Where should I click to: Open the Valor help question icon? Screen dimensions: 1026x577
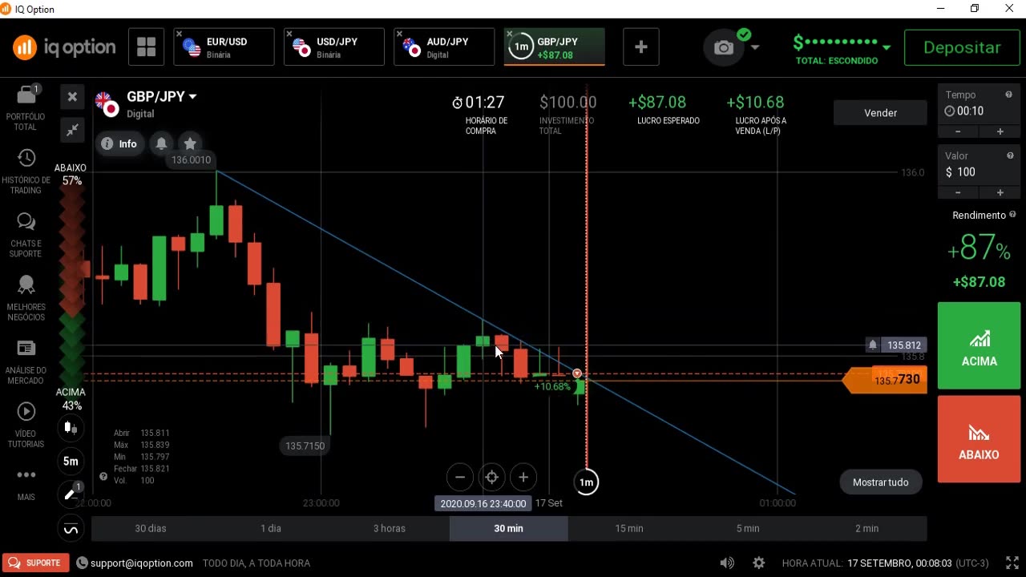[x=1010, y=155]
